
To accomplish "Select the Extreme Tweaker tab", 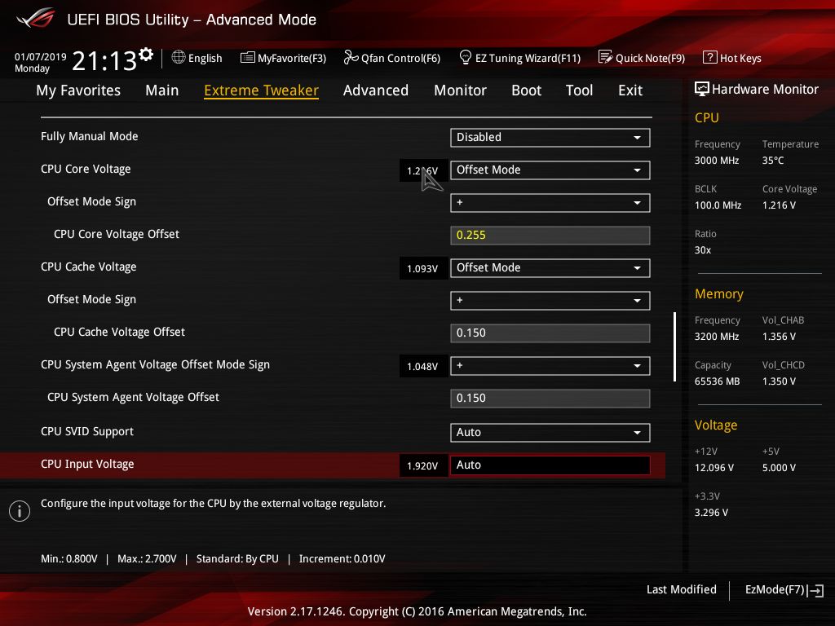I will pos(261,90).
